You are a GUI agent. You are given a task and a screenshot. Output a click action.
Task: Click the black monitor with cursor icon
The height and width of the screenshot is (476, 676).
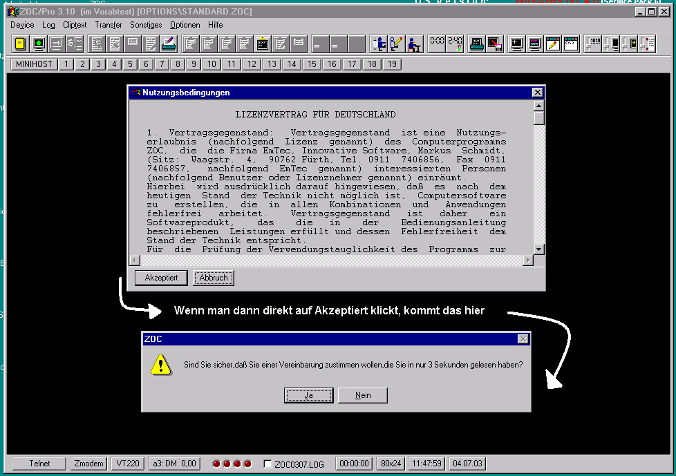coord(516,44)
